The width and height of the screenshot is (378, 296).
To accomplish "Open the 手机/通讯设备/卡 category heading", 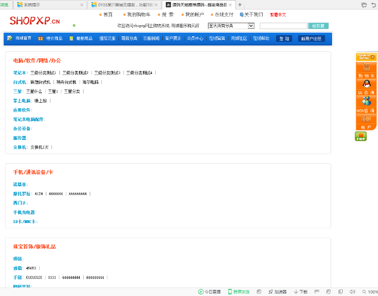I will 33,172.
